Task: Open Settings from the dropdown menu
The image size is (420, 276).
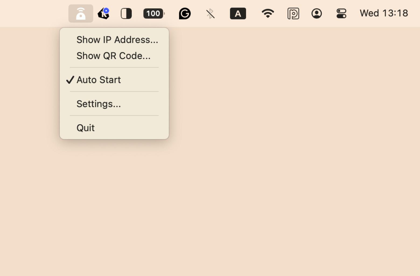Action: click(99, 104)
